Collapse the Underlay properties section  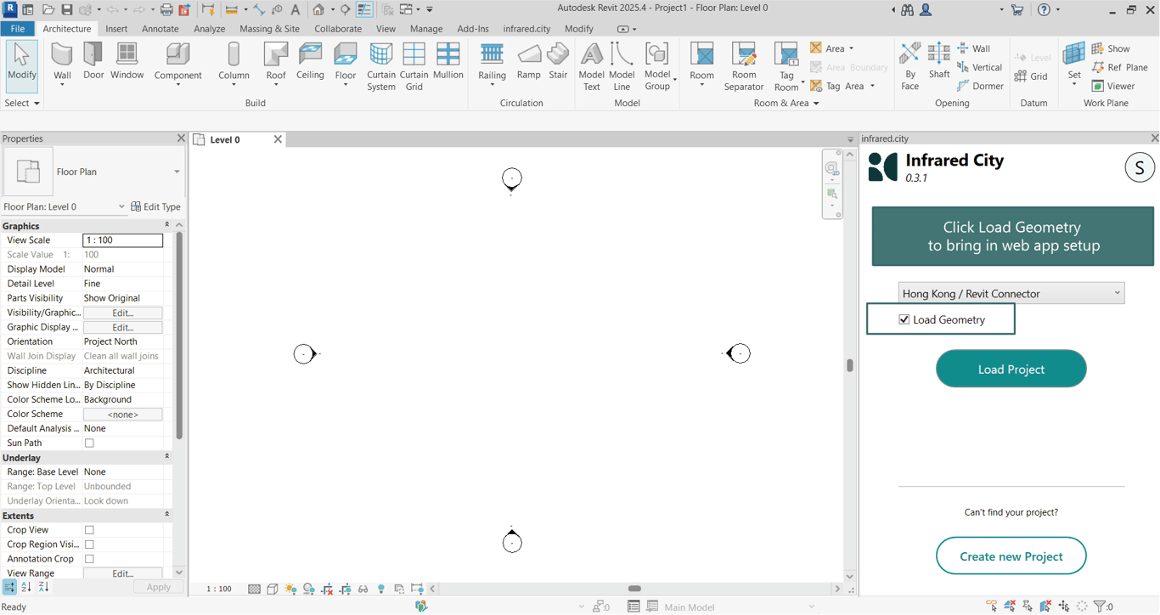click(167, 457)
